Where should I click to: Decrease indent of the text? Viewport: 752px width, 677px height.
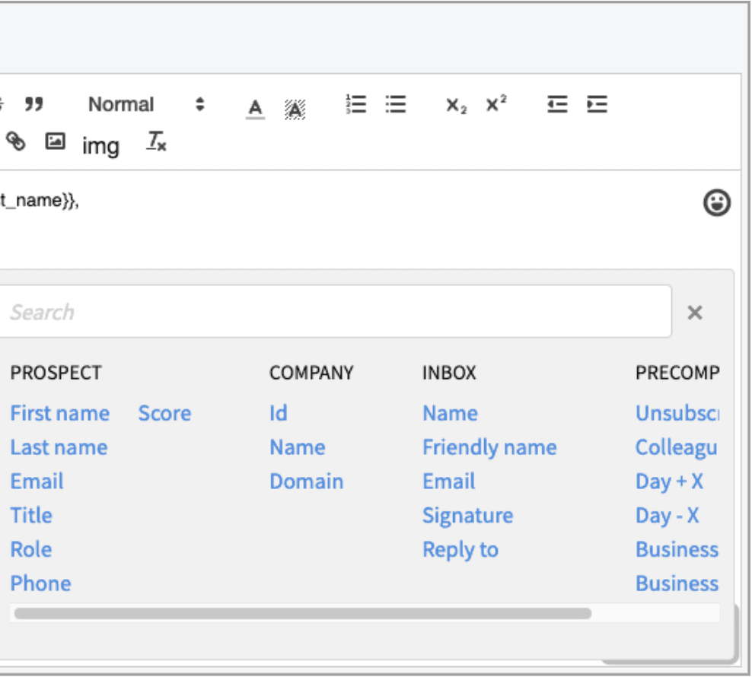click(x=558, y=104)
